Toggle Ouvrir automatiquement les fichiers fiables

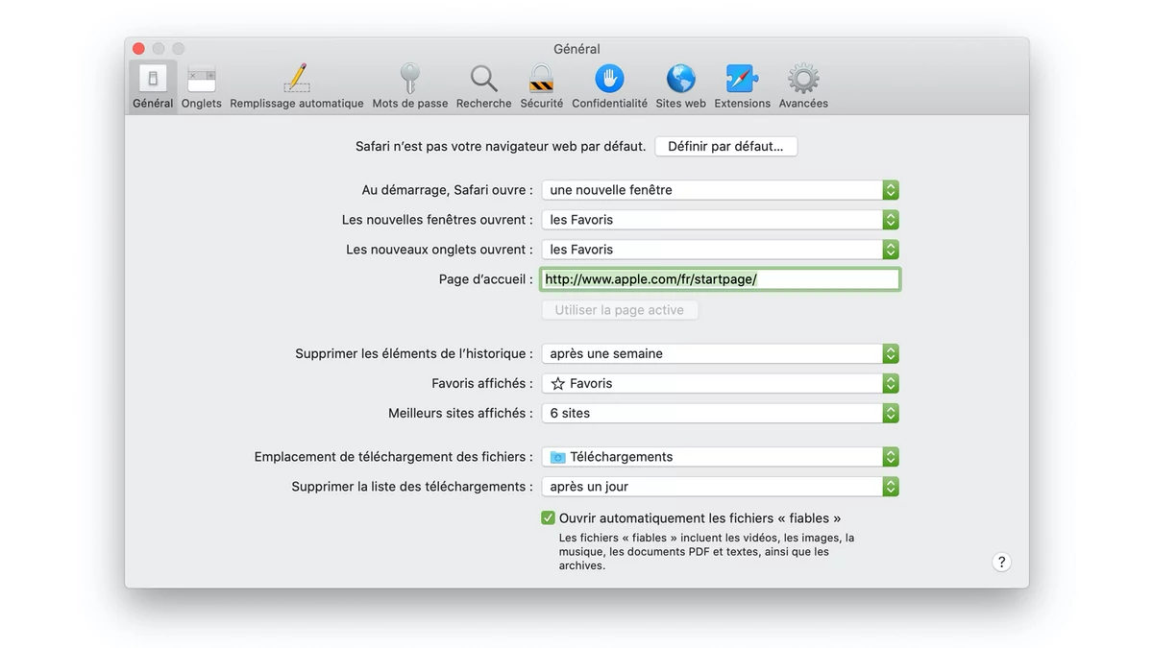(x=548, y=518)
